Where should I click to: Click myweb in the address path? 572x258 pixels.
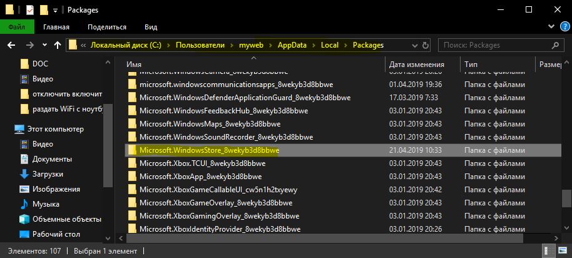click(x=251, y=45)
